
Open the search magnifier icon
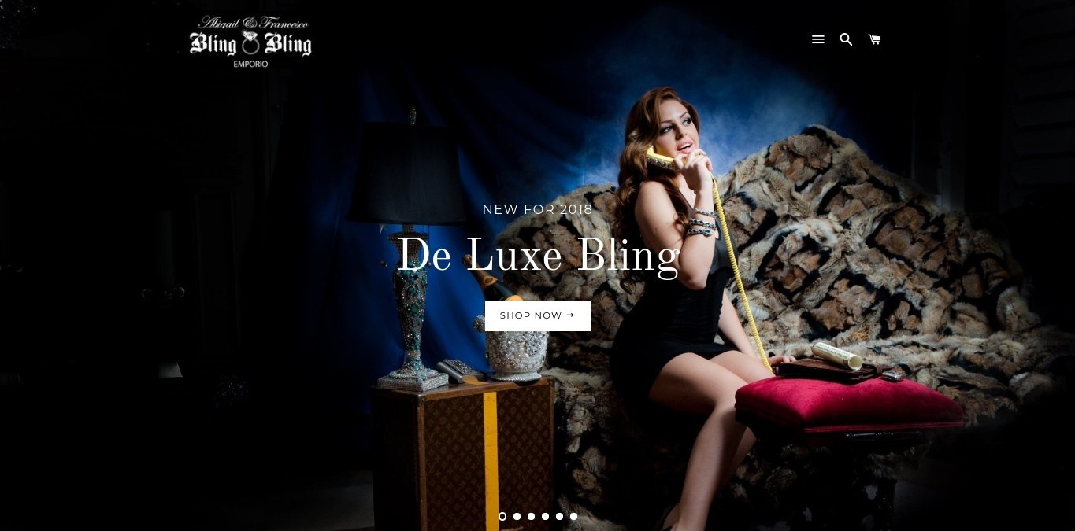click(x=846, y=39)
